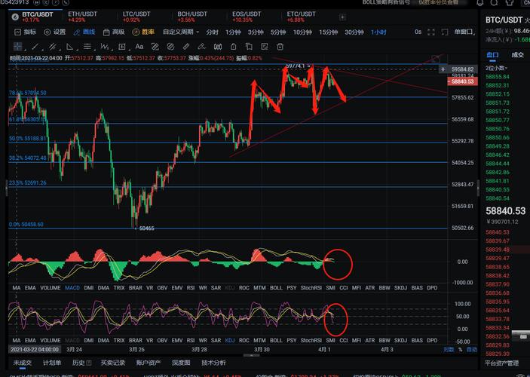Click the plus icon on price axis
The height and width of the screenshot is (377, 530).
pos(443,69)
